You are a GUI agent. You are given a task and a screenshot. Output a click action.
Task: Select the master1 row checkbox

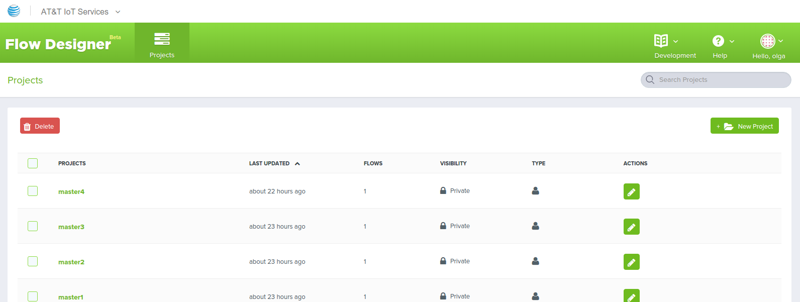[x=33, y=296]
